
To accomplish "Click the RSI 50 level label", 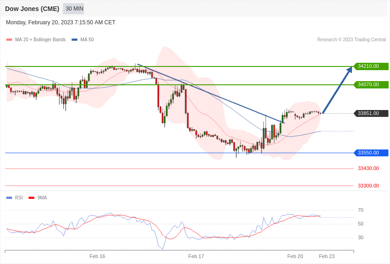I will (x=360, y=224).
